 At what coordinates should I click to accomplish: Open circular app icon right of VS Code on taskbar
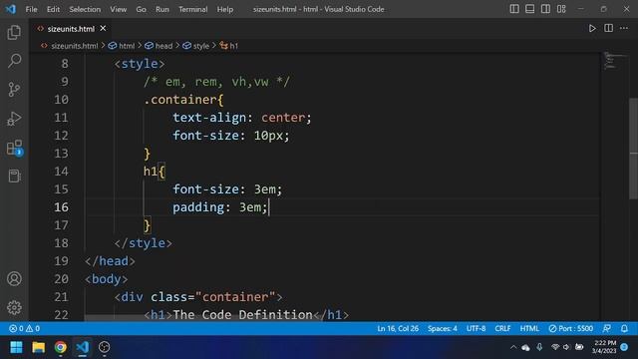coord(104,347)
